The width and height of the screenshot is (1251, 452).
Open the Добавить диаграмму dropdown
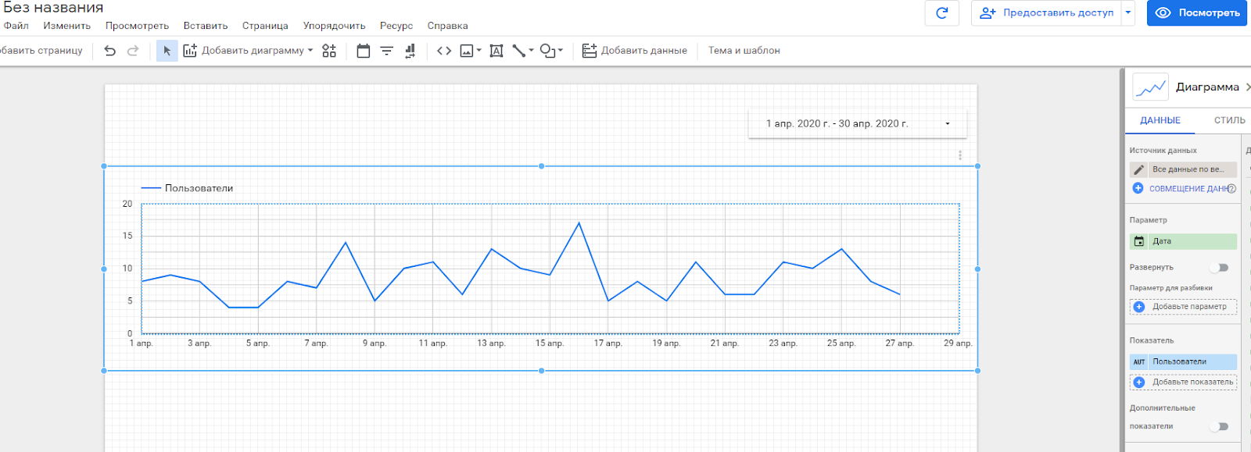pos(249,51)
